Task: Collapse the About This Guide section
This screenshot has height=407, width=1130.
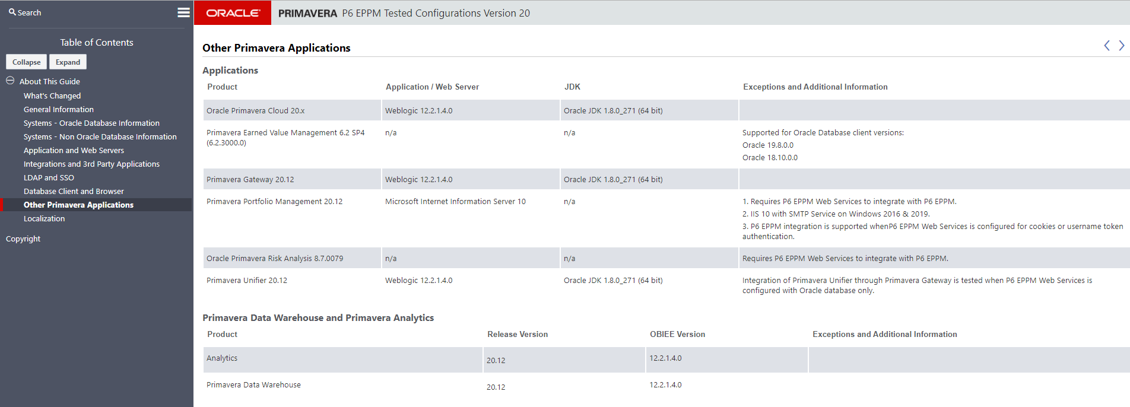Action: click(x=10, y=81)
